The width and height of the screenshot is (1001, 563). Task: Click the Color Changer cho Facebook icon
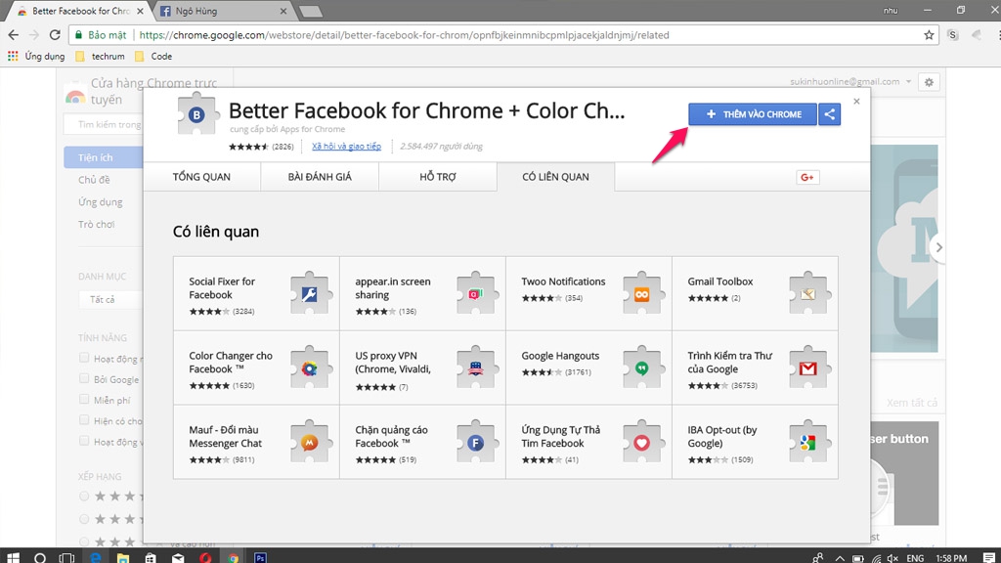point(310,368)
